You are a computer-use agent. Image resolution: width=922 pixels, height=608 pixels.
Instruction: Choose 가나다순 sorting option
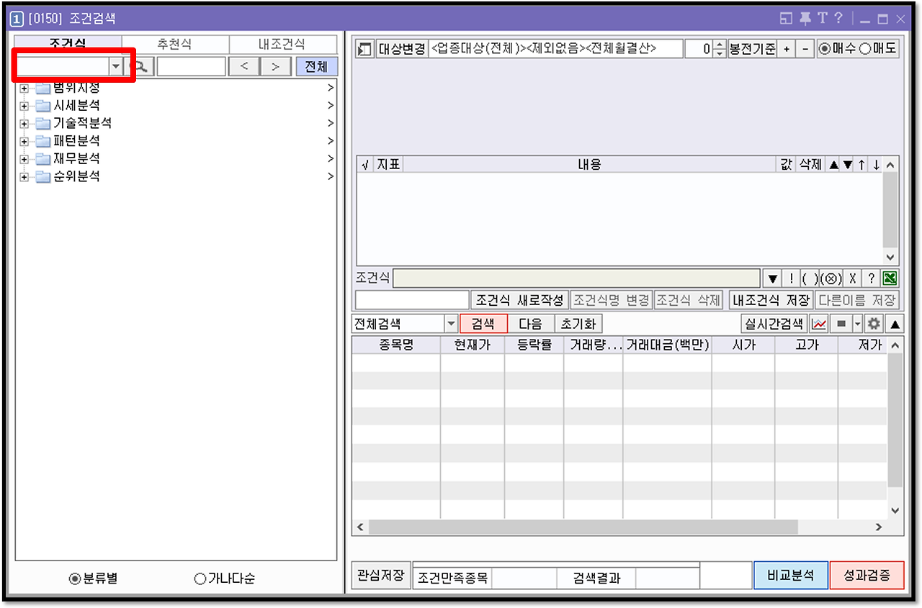[225, 578]
